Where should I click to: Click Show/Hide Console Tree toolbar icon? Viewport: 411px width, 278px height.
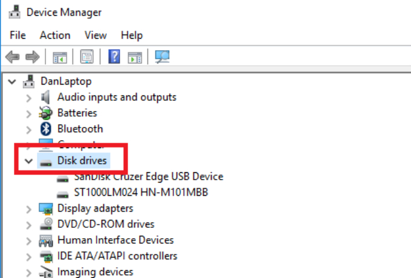click(59, 57)
